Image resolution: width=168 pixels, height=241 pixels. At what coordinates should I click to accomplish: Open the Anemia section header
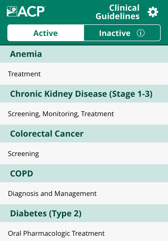coord(26,54)
